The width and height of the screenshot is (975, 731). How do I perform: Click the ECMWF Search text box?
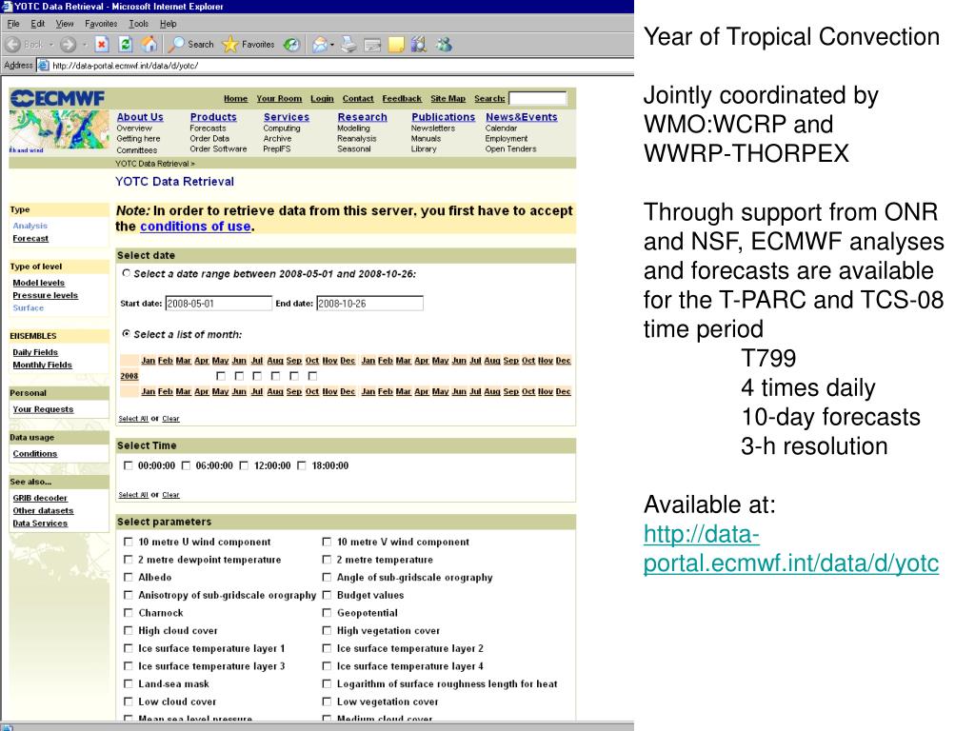coord(538,98)
